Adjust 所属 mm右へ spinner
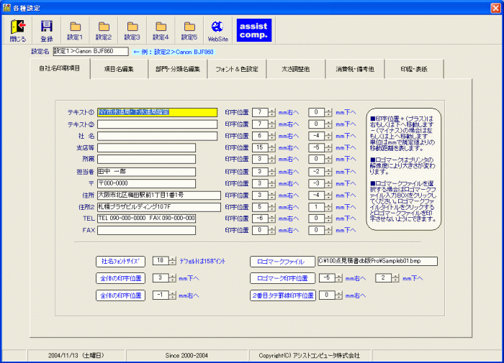Image resolution: width=504 pixels, height=363 pixels. (272, 159)
